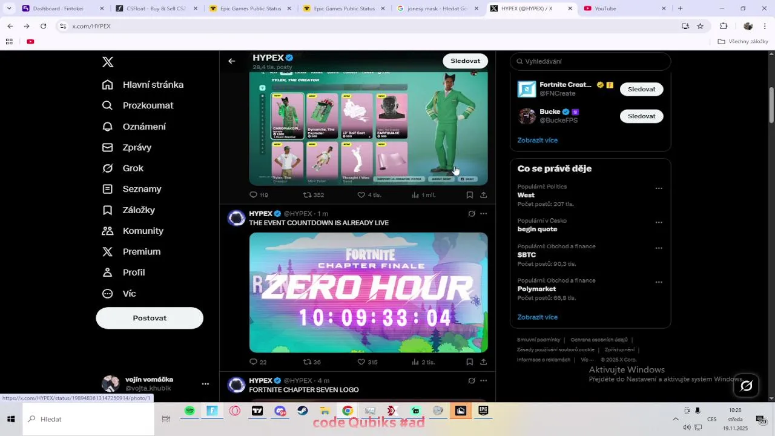Follow Fortnite Creat... with Sledovat
This screenshot has height=436, width=775.
641,89
